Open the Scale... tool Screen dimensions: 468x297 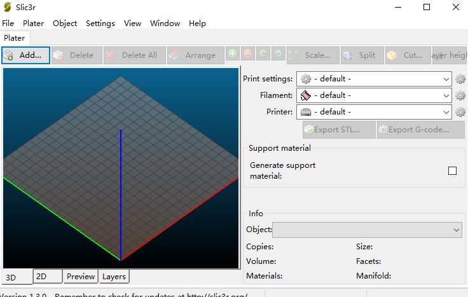(313, 55)
